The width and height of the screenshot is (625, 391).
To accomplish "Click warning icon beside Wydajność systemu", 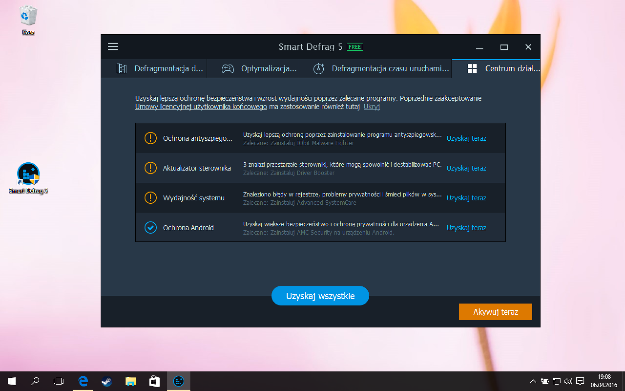I will click(151, 198).
